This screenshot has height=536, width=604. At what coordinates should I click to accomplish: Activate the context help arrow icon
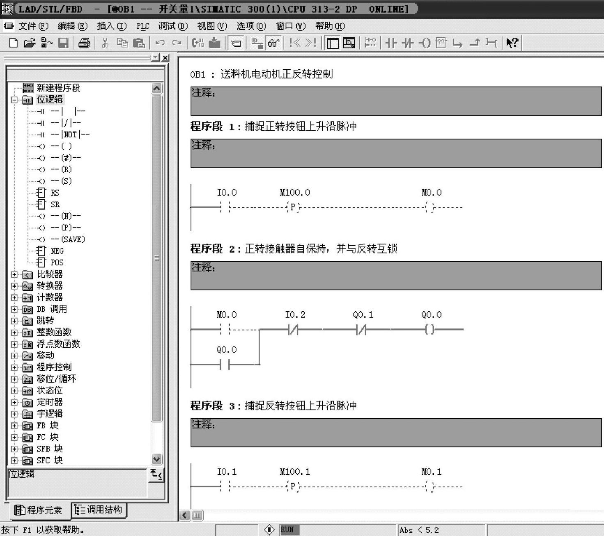[x=512, y=43]
